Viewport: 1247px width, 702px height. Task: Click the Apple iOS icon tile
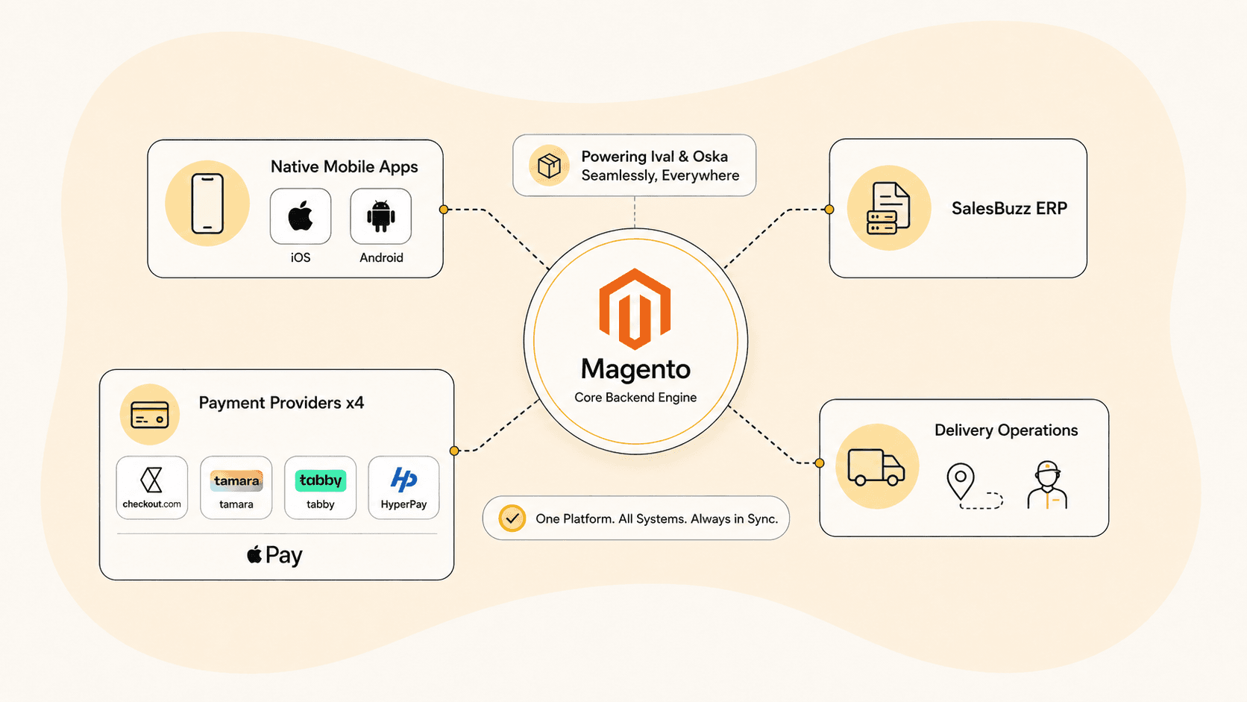(301, 216)
